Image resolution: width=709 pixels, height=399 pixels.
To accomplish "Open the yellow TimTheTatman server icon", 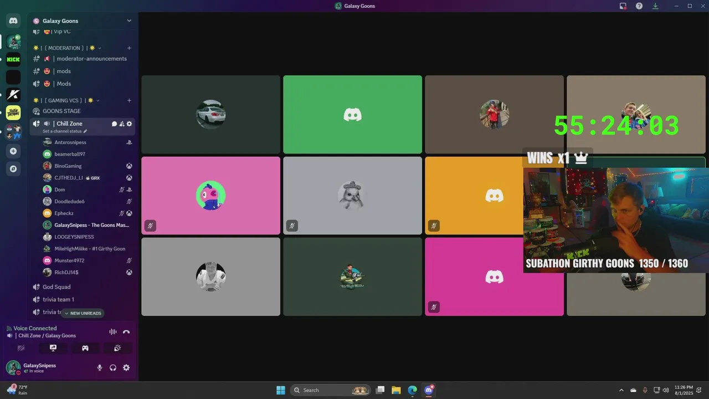I will 13,112.
